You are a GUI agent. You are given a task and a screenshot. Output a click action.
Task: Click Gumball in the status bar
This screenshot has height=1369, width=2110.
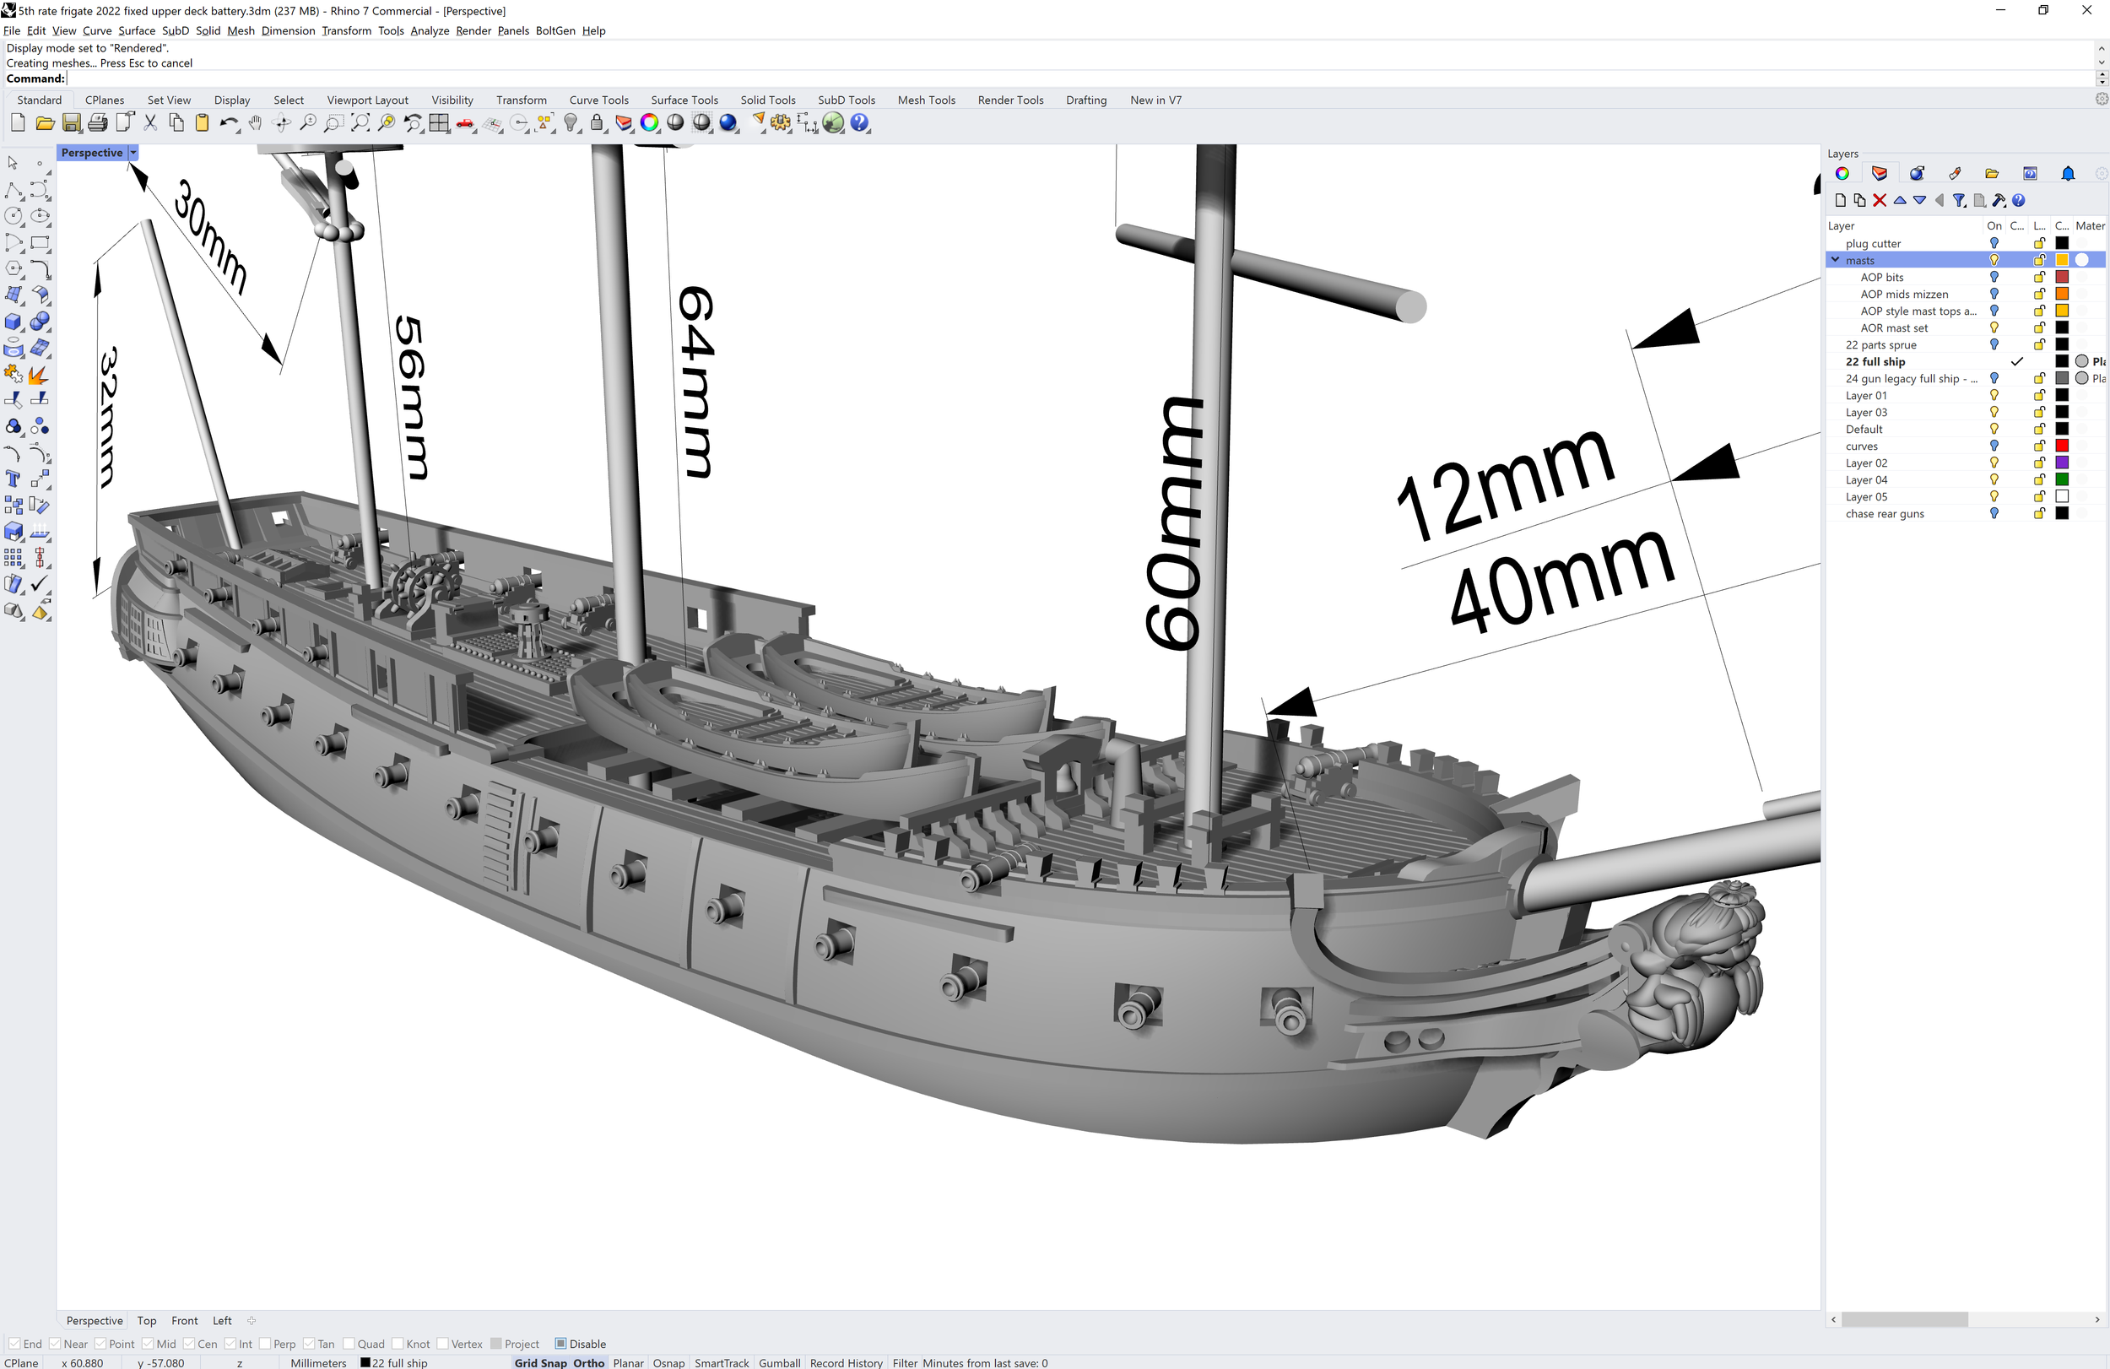(778, 1363)
